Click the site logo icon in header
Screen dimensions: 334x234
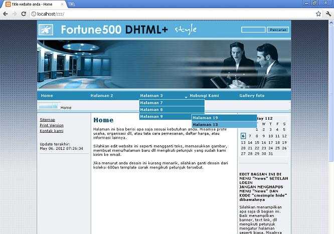46,30
